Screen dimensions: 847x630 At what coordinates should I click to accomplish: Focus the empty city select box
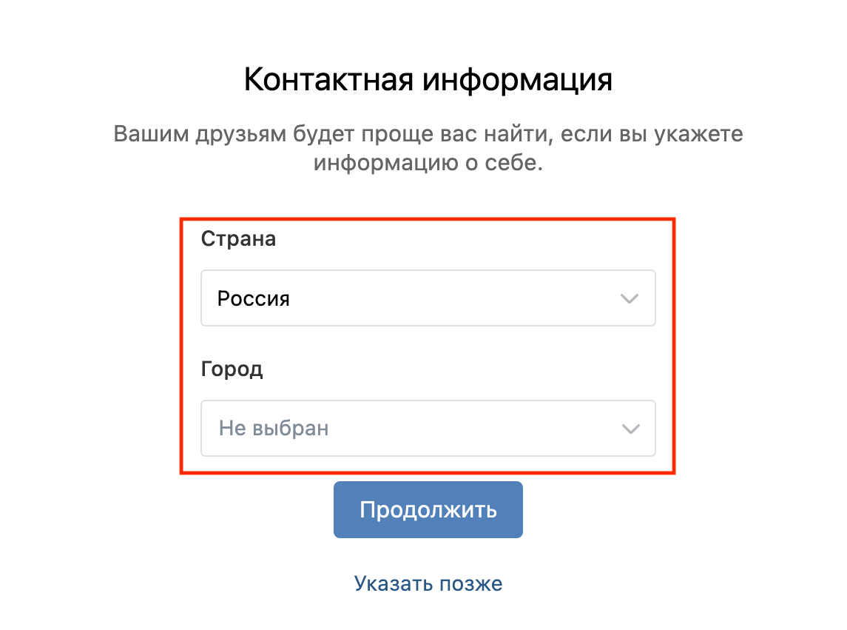(428, 429)
